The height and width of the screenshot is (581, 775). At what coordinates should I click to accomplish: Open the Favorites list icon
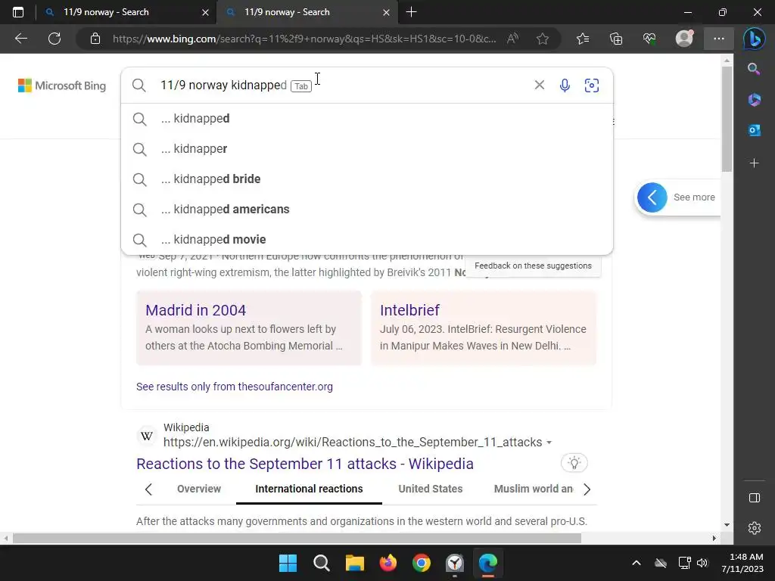pyautogui.click(x=583, y=39)
